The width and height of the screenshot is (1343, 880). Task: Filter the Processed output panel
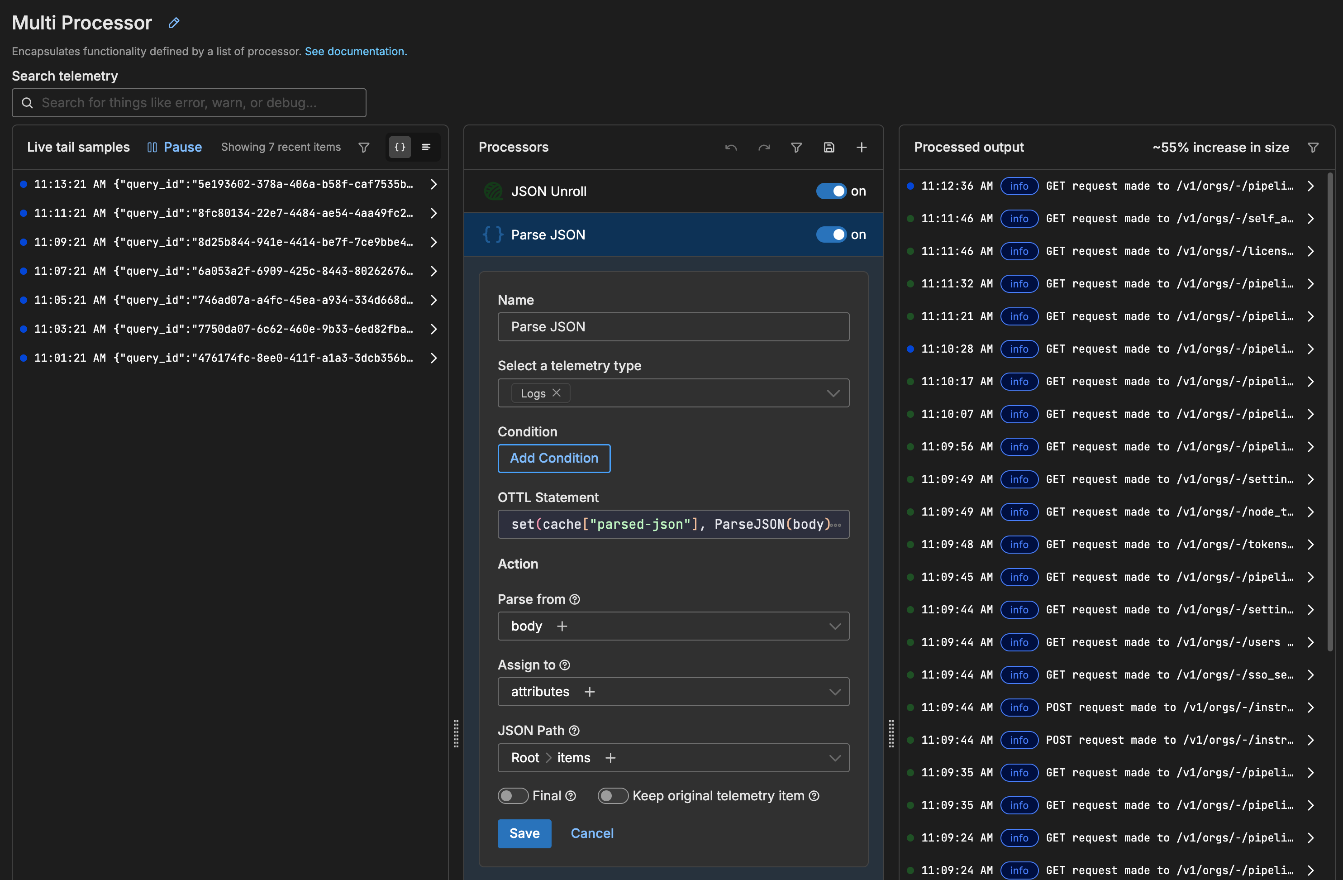[1313, 147]
